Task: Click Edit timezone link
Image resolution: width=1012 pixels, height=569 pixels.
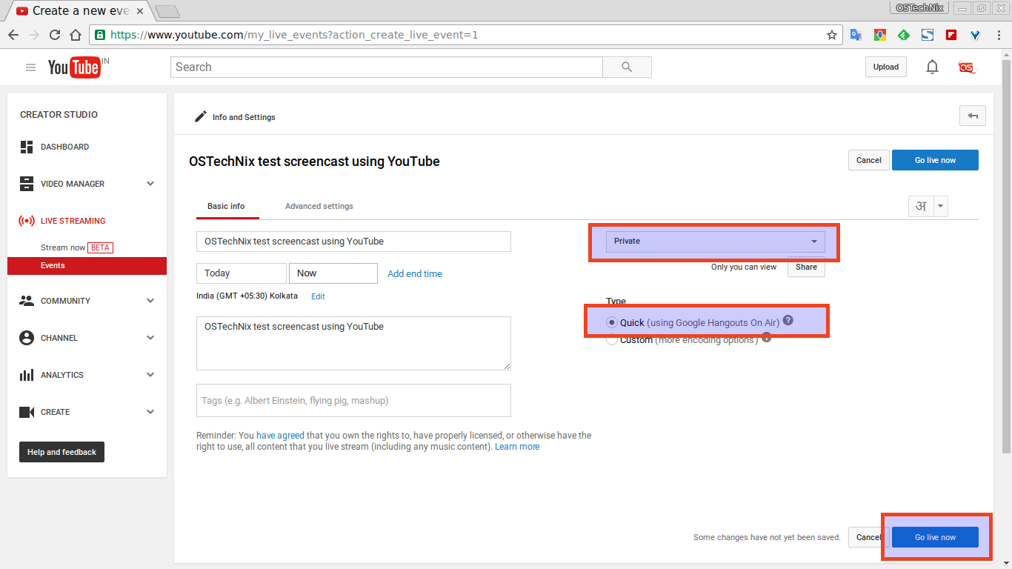Action: pos(318,296)
